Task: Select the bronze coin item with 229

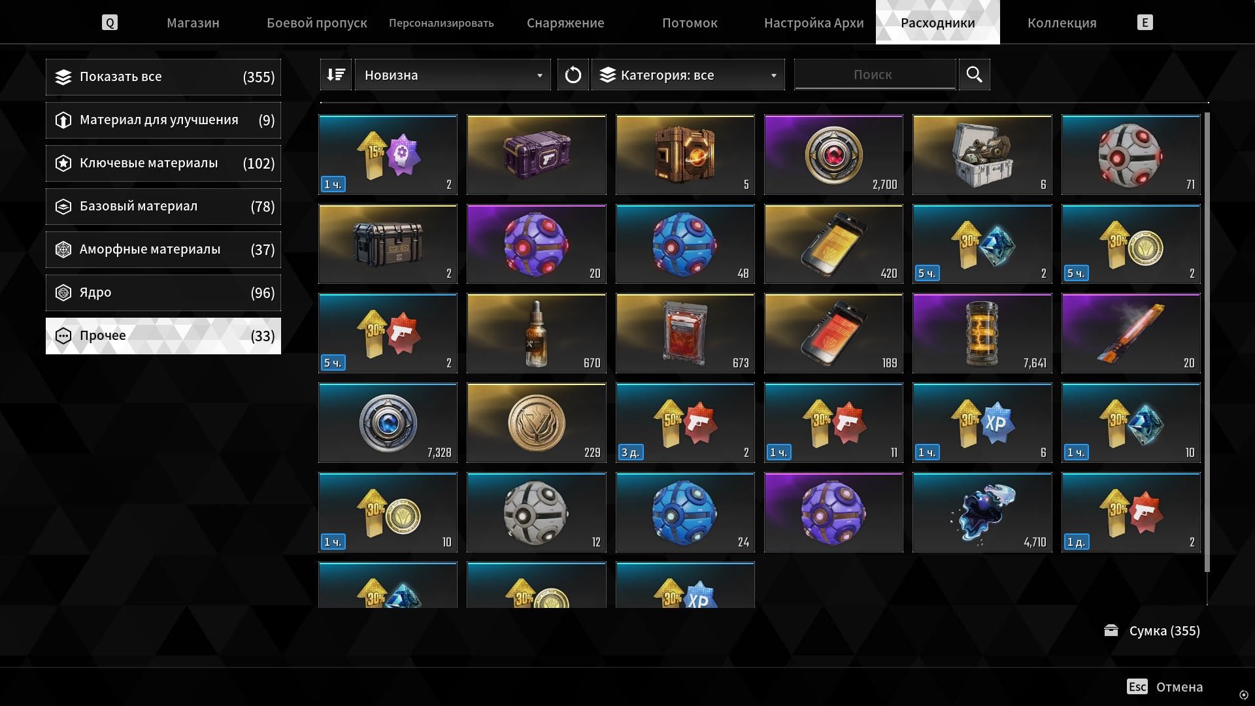Action: [537, 422]
